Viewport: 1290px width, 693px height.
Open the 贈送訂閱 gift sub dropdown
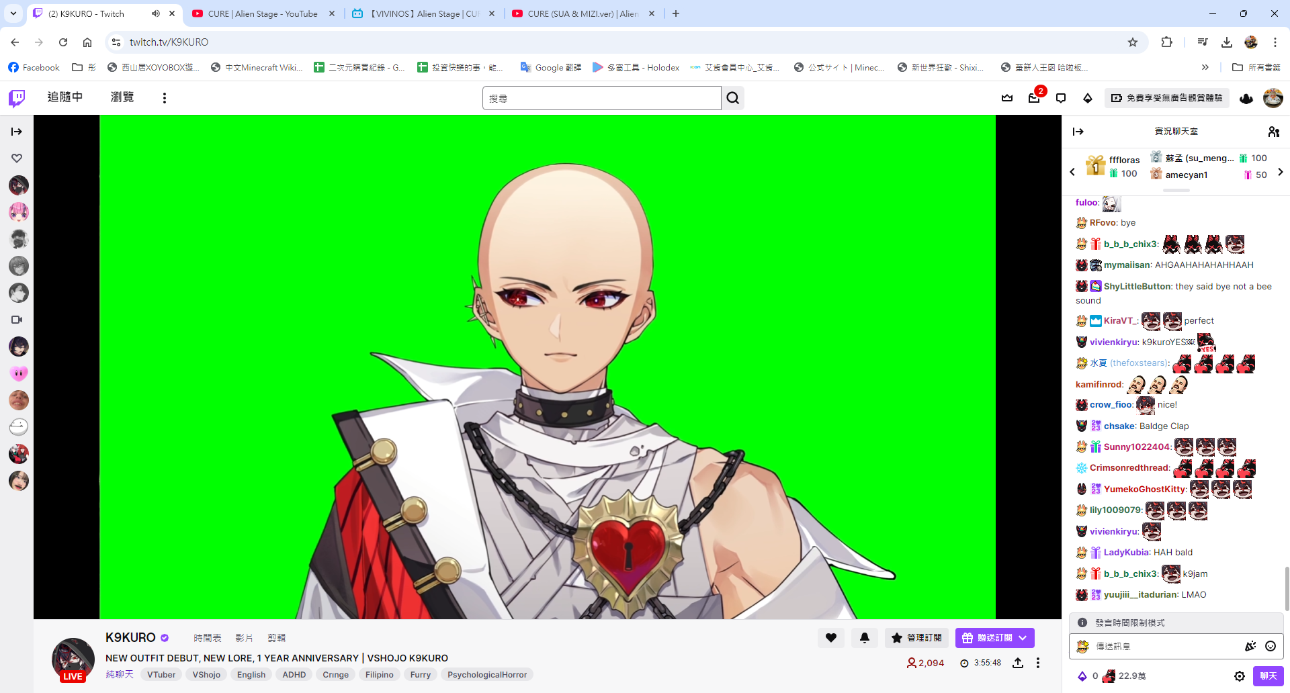995,638
